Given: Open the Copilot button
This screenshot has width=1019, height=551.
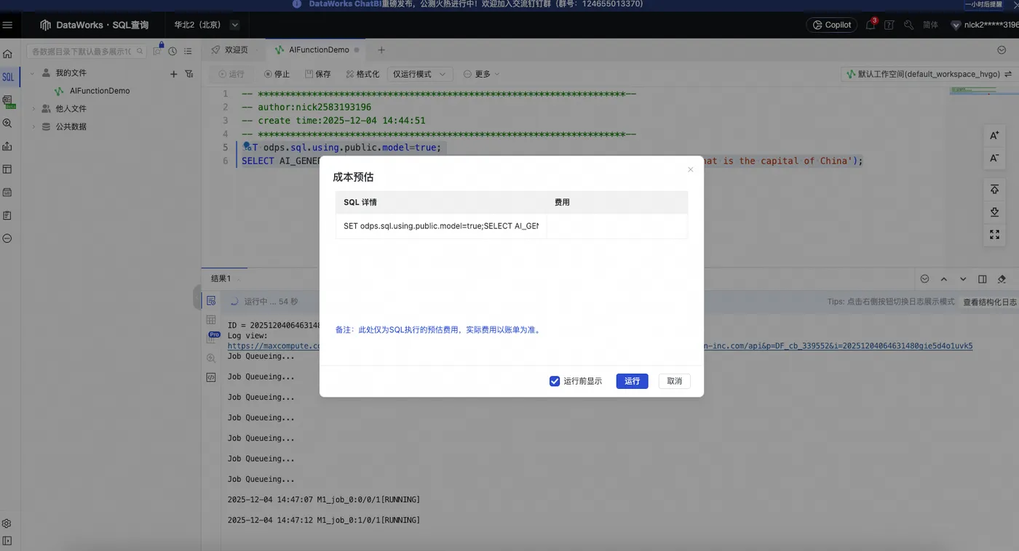Looking at the screenshot, I should pyautogui.click(x=831, y=25).
